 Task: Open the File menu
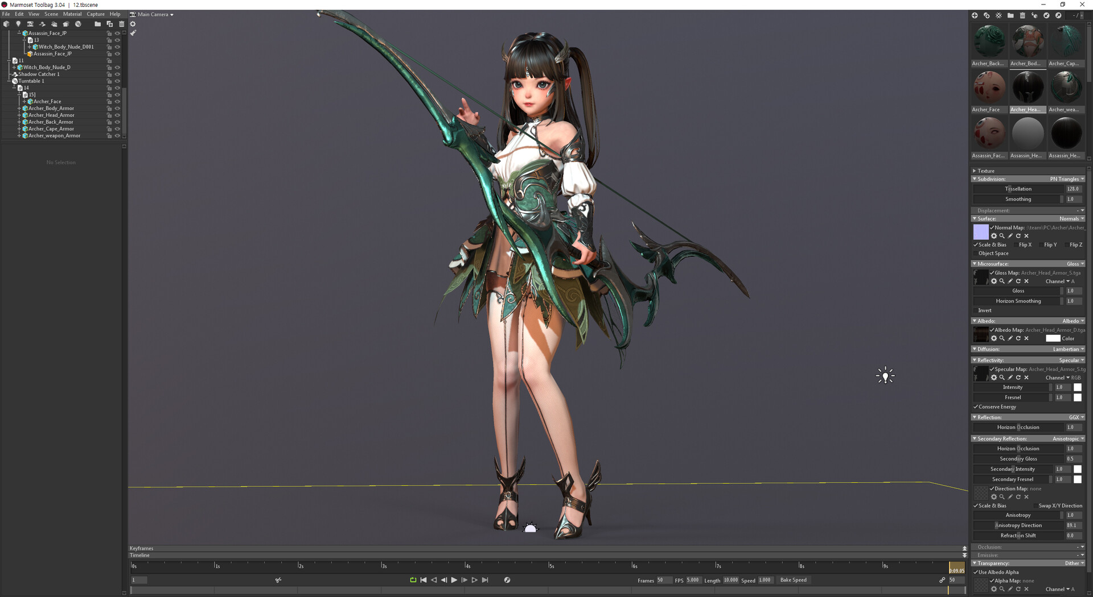click(x=6, y=14)
